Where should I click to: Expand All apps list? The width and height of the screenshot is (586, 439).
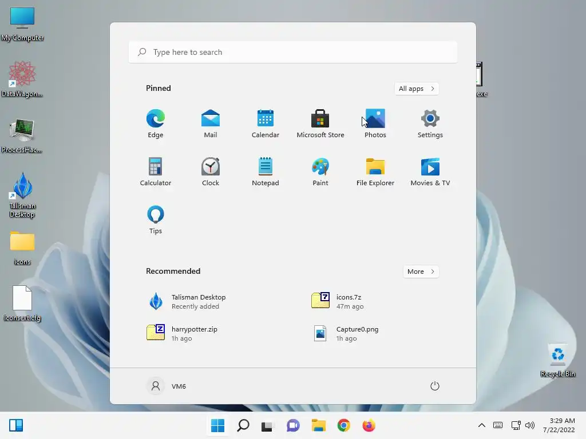point(417,89)
